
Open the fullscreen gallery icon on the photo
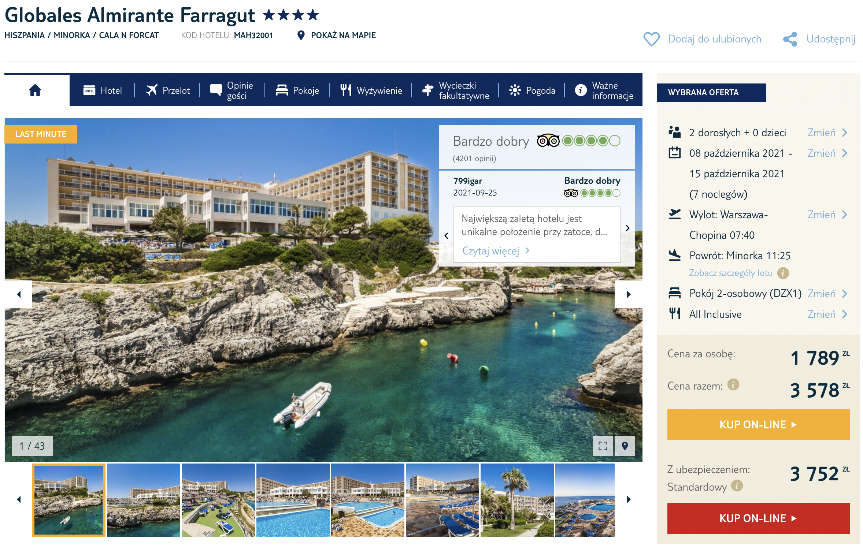coord(603,446)
